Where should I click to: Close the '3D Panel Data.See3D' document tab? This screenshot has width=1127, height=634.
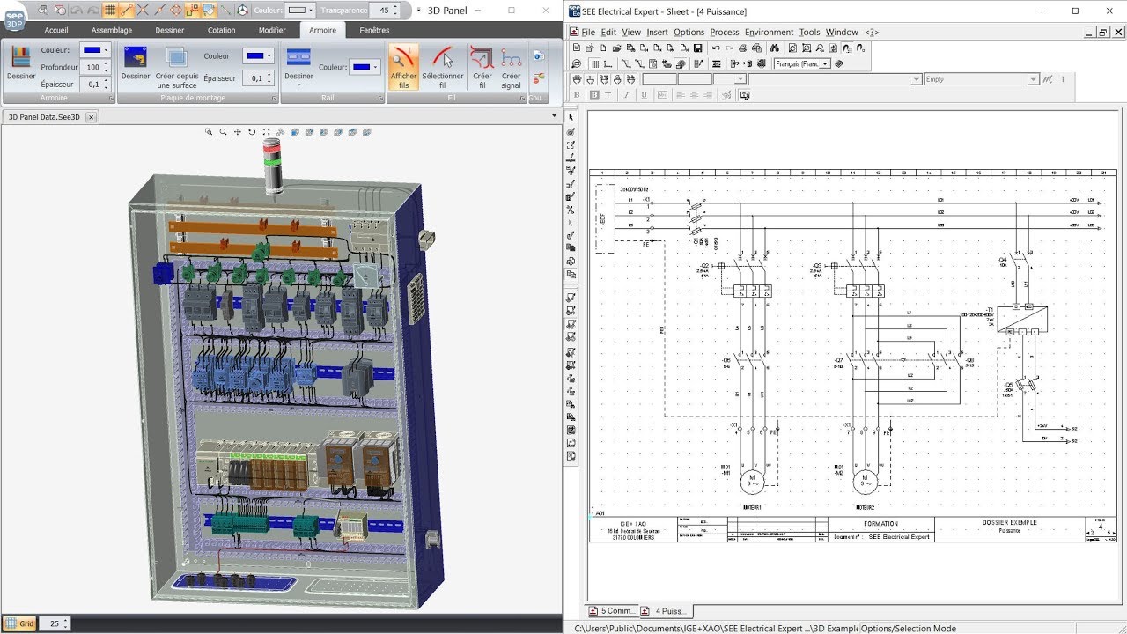92,116
